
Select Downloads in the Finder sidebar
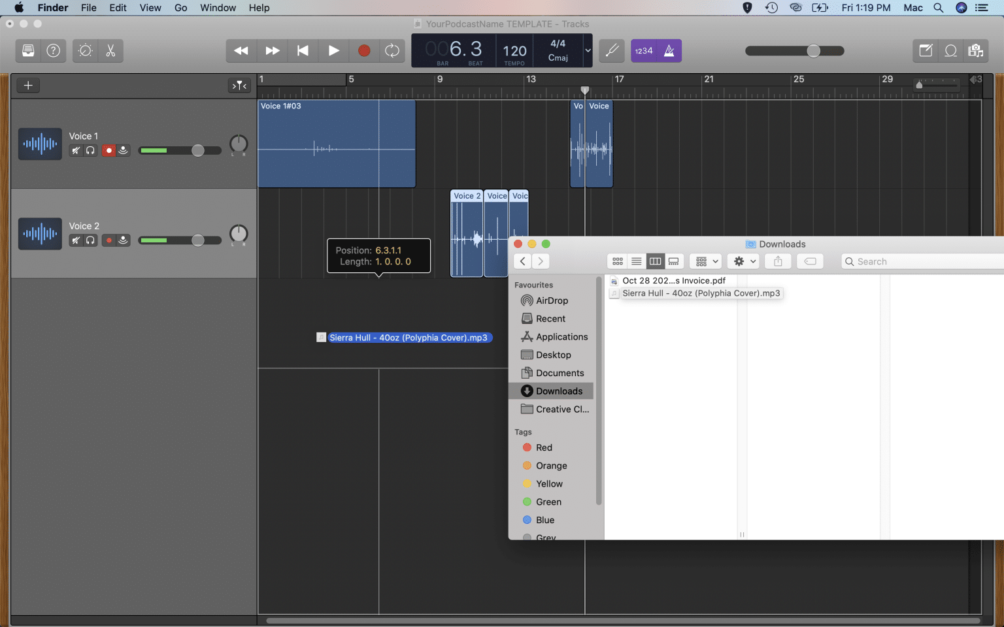[558, 391]
